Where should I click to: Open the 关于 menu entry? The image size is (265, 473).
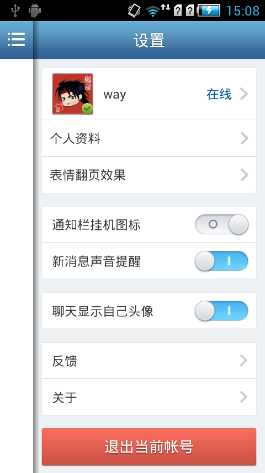point(149,397)
